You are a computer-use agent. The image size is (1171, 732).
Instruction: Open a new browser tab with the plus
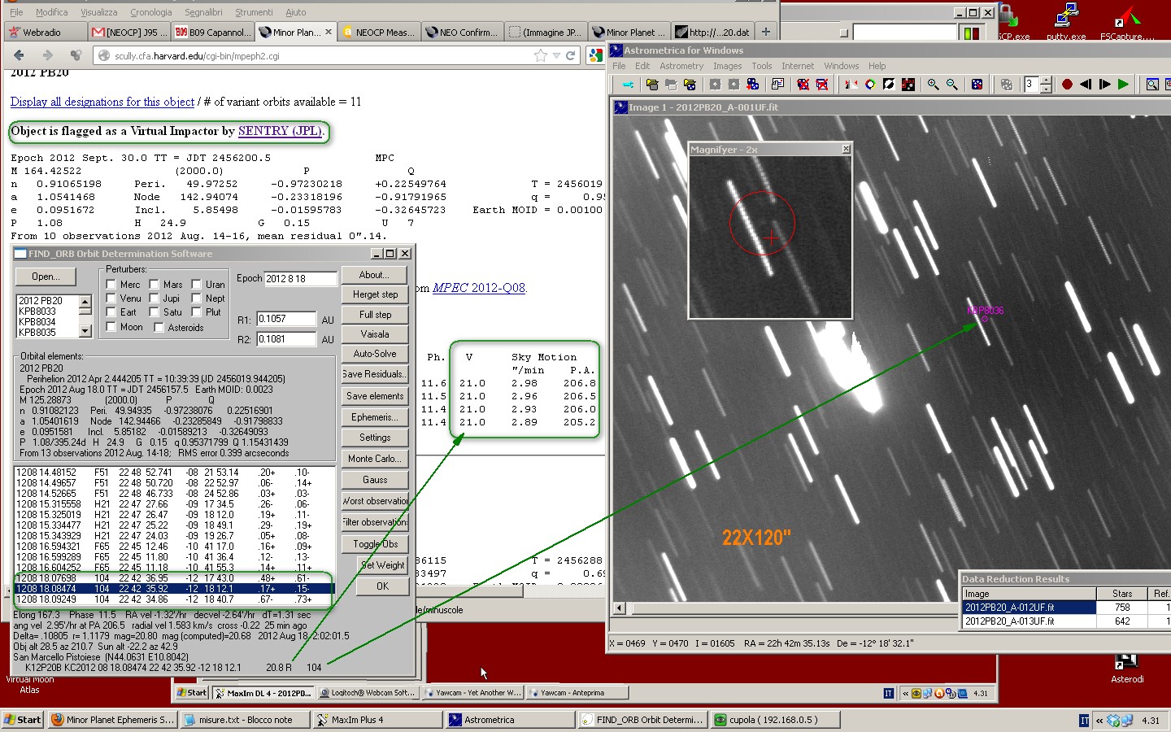pyautogui.click(x=765, y=32)
